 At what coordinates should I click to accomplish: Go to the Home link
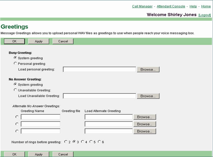point(206,6)
